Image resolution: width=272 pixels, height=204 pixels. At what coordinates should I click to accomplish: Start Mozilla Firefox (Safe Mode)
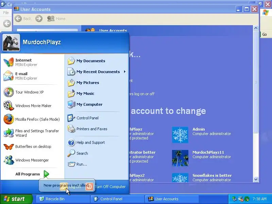32,119
